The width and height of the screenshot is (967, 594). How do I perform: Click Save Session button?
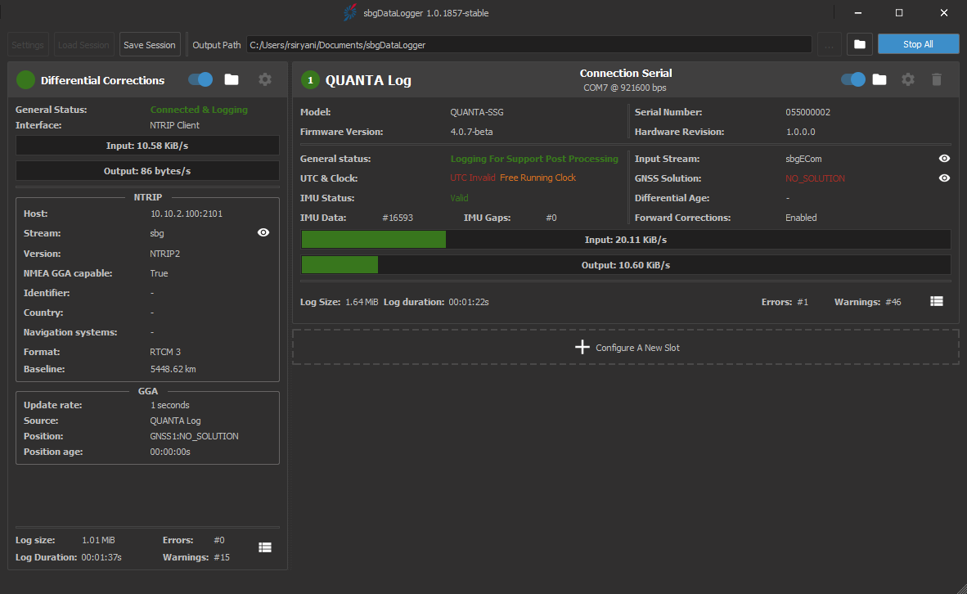point(150,44)
